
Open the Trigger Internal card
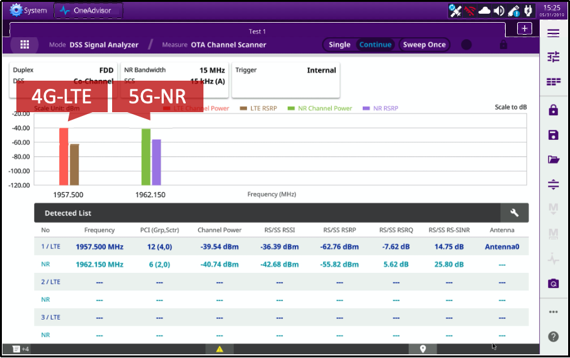(x=286, y=80)
